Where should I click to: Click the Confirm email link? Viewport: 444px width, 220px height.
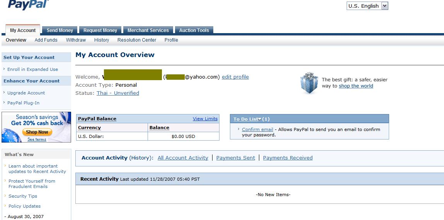point(257,129)
